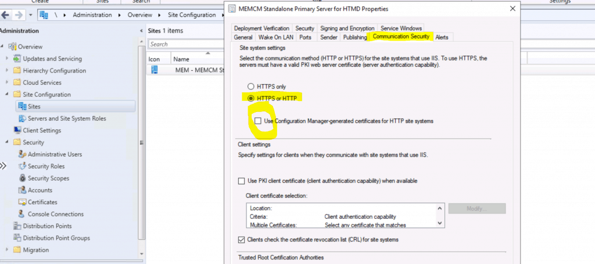
Task: Click the MEM site server icon in list
Action: [155, 70]
